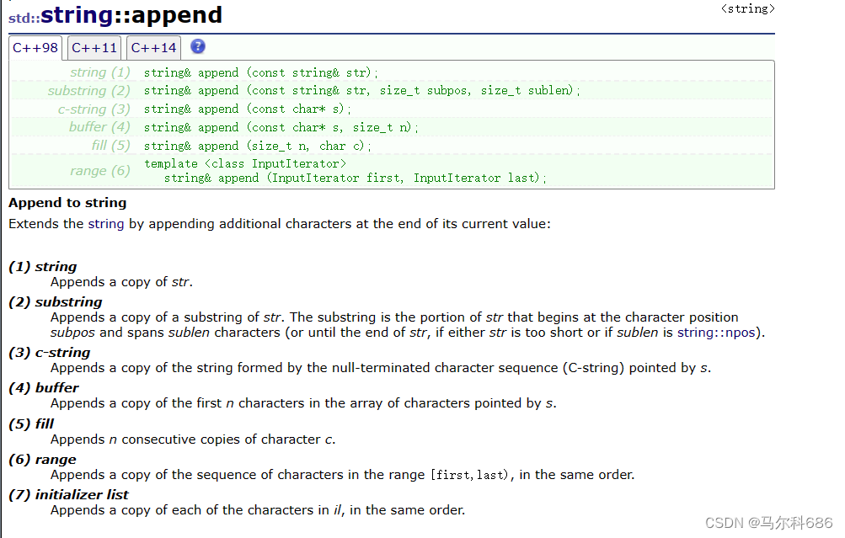Click the append (size_t n, char c) signature
The height and width of the screenshot is (538, 845).
click(x=258, y=146)
